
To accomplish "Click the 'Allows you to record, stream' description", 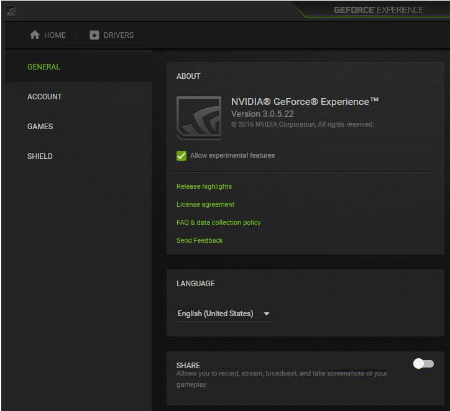I will (x=282, y=379).
